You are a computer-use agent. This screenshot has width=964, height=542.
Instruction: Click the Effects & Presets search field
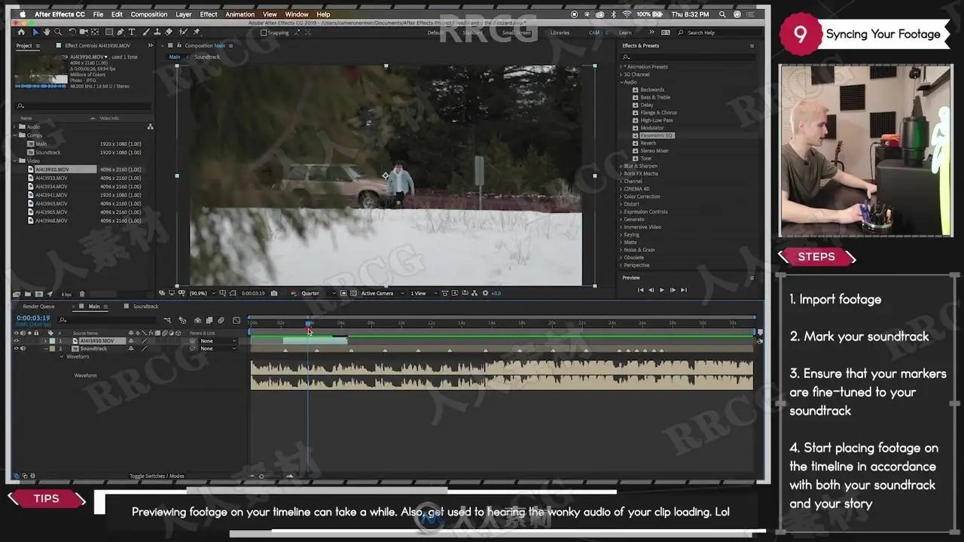tap(687, 57)
